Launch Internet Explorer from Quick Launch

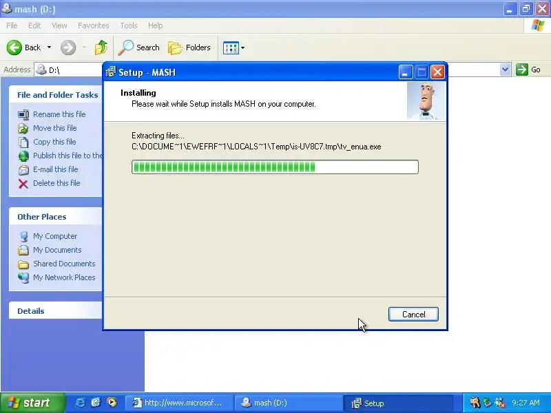pyautogui.click(x=80, y=403)
